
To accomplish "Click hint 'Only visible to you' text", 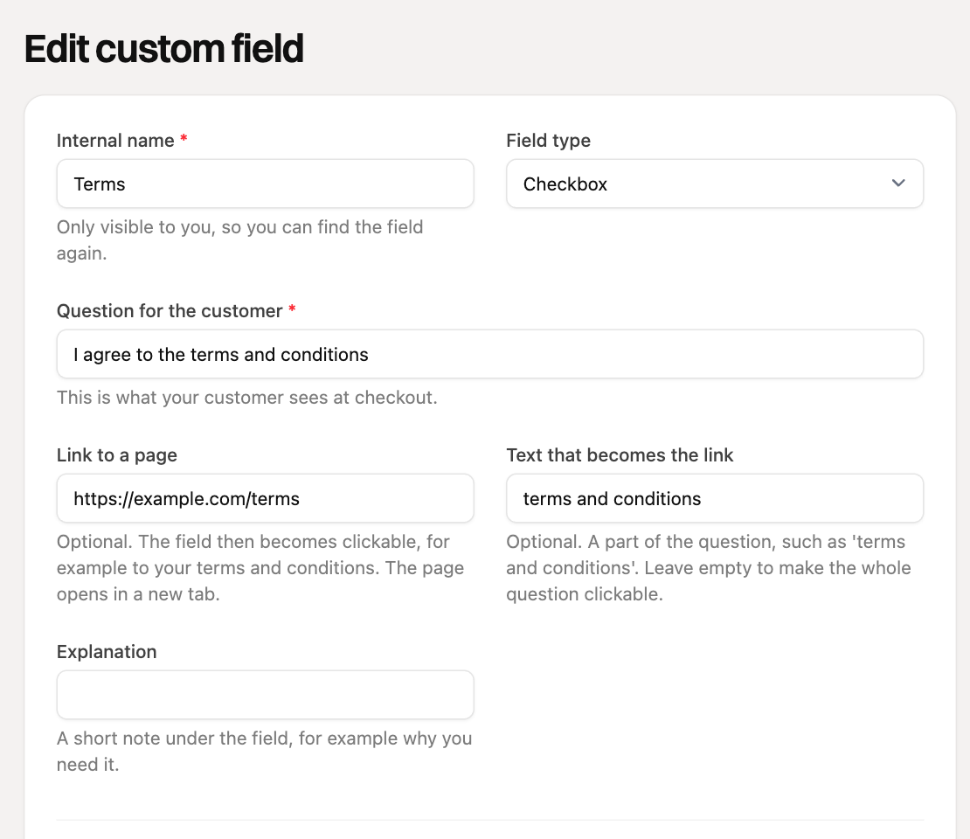I will point(240,240).
